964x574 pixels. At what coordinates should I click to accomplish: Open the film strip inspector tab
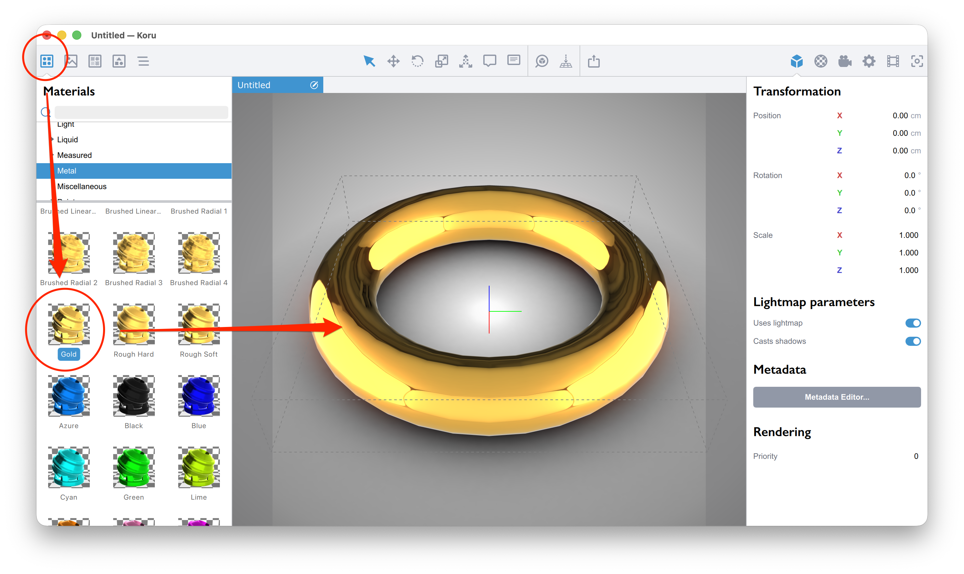[x=893, y=61]
